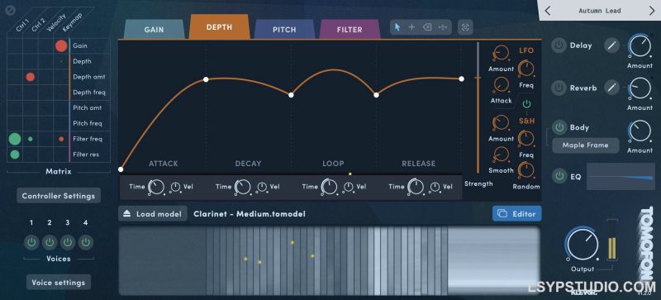Click the fit-to-view focus icon
661x300 pixels.
[465, 27]
